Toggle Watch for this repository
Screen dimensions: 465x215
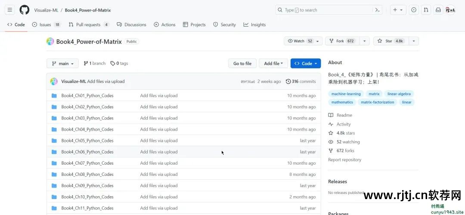pos(299,41)
